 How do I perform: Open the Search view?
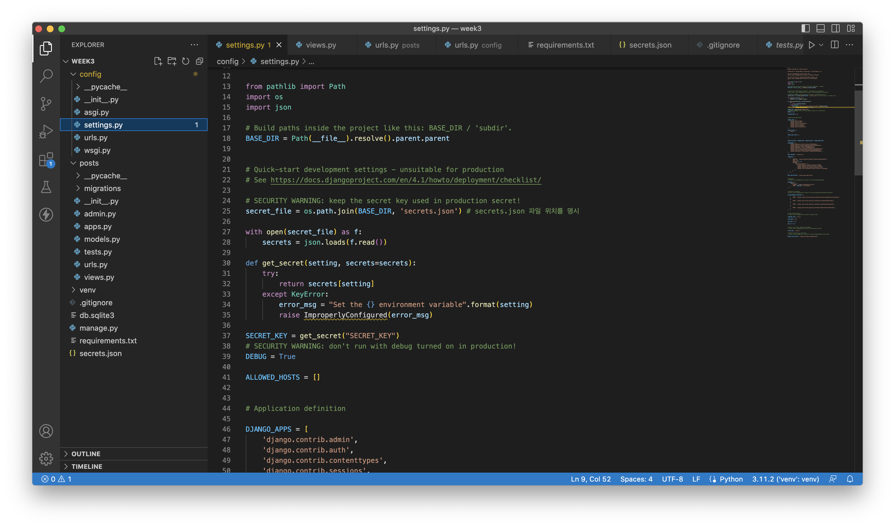[46, 76]
